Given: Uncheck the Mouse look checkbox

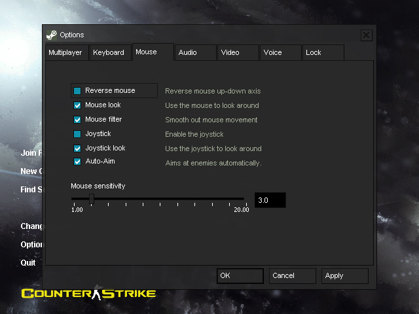Looking at the screenshot, I should (77, 105).
